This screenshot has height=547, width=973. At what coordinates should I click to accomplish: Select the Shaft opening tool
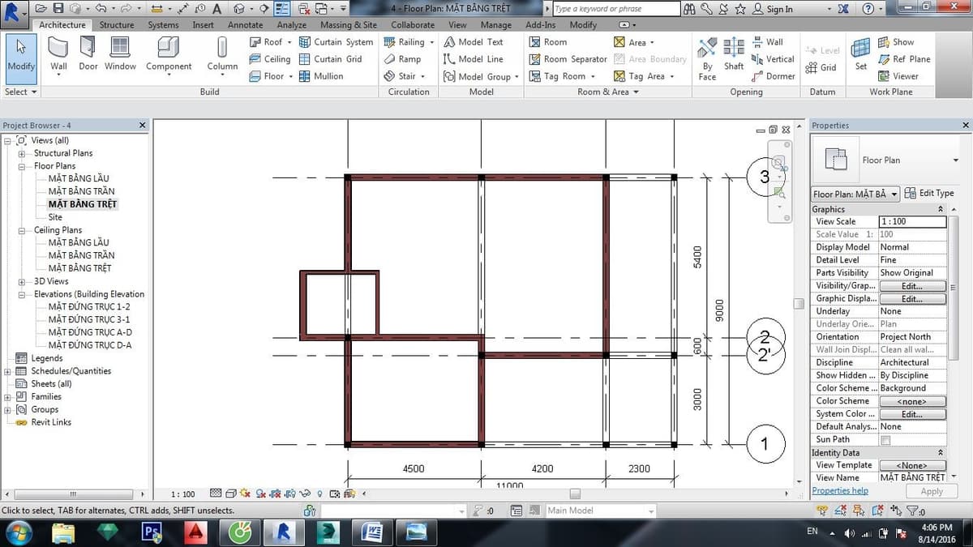pyautogui.click(x=734, y=54)
